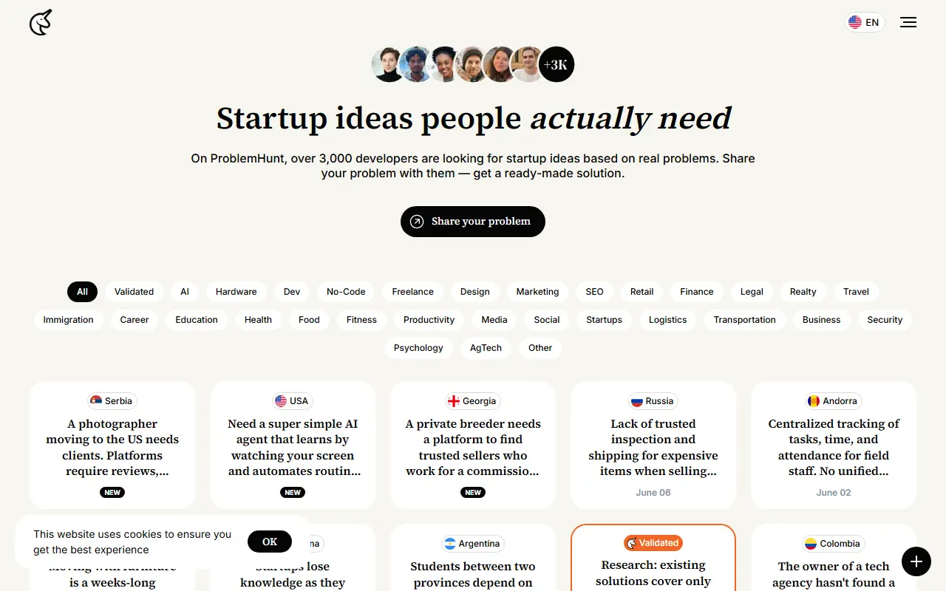
Task: Accept cookies with the OK button
Action: [x=270, y=542]
